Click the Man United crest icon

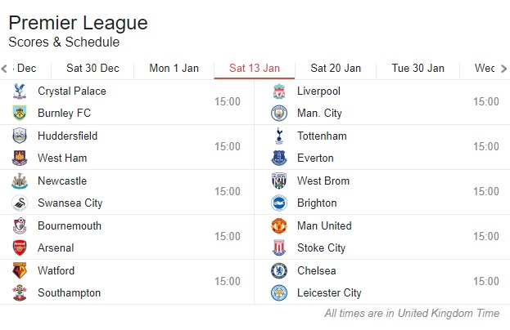tap(279, 225)
